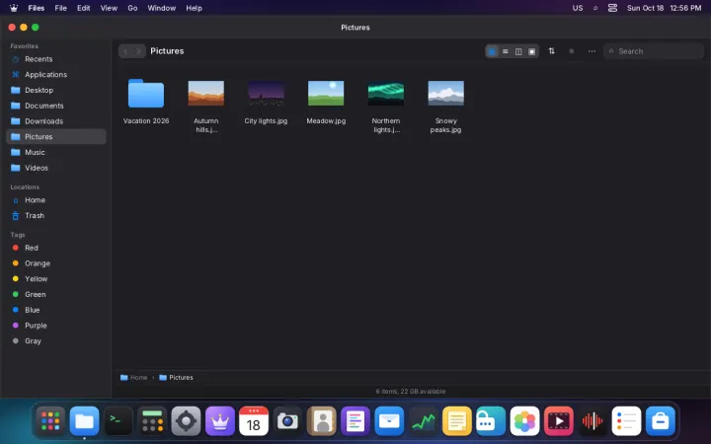The height and width of the screenshot is (444, 711).
Task: Open the more actions ellipsis menu
Action: click(592, 51)
